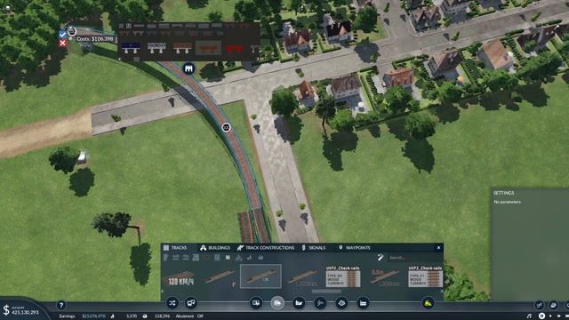
Task: Switch to the Signals tab
Action: 314,247
